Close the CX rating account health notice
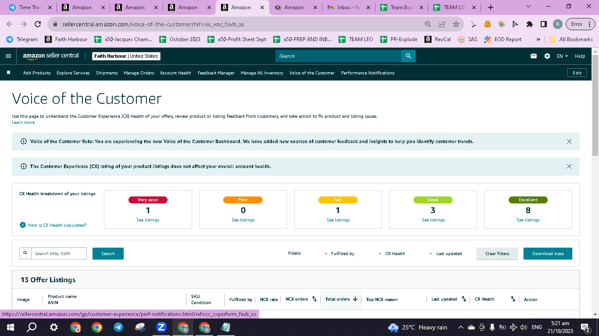599x336 pixels. coord(569,166)
